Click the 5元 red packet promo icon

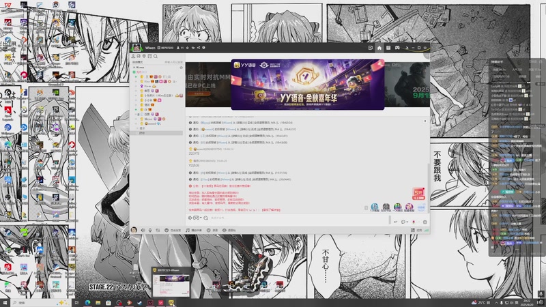418,194
